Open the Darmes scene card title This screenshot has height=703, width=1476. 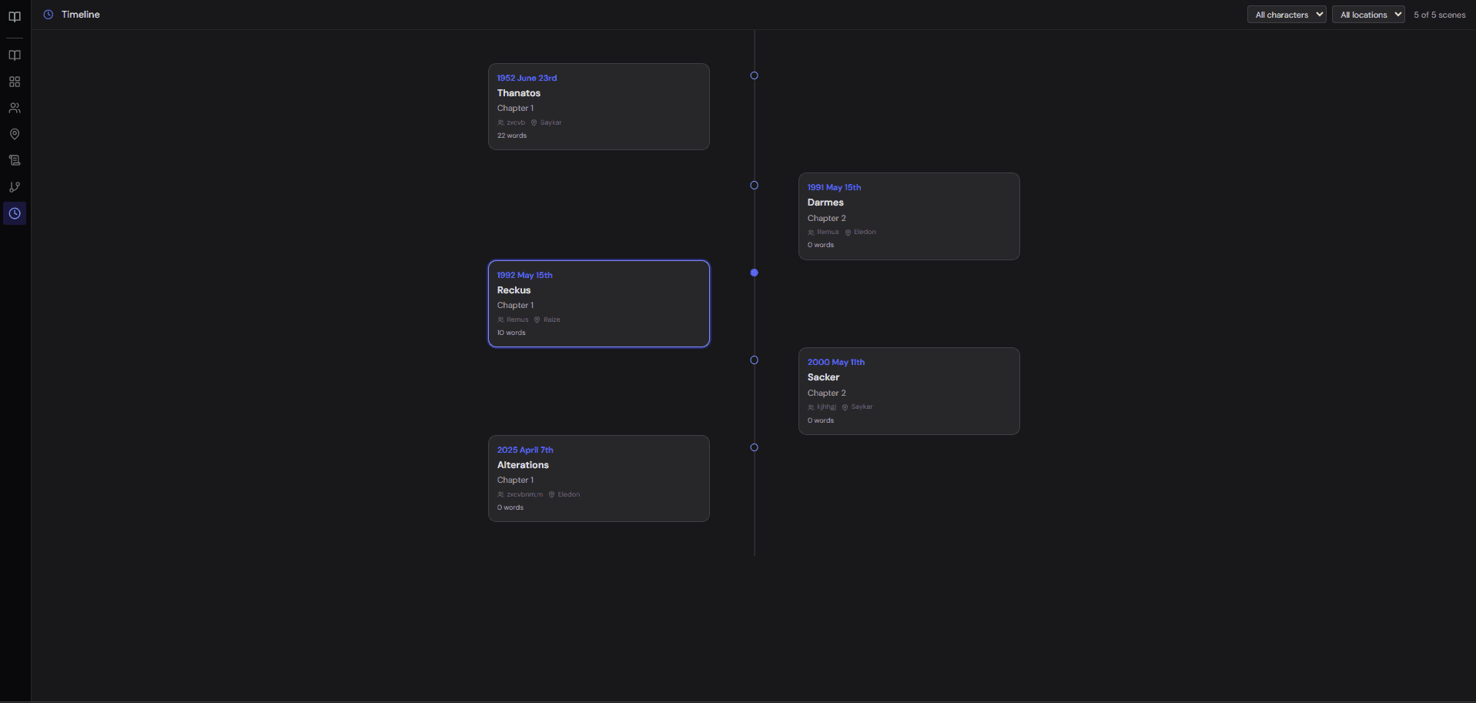825,203
